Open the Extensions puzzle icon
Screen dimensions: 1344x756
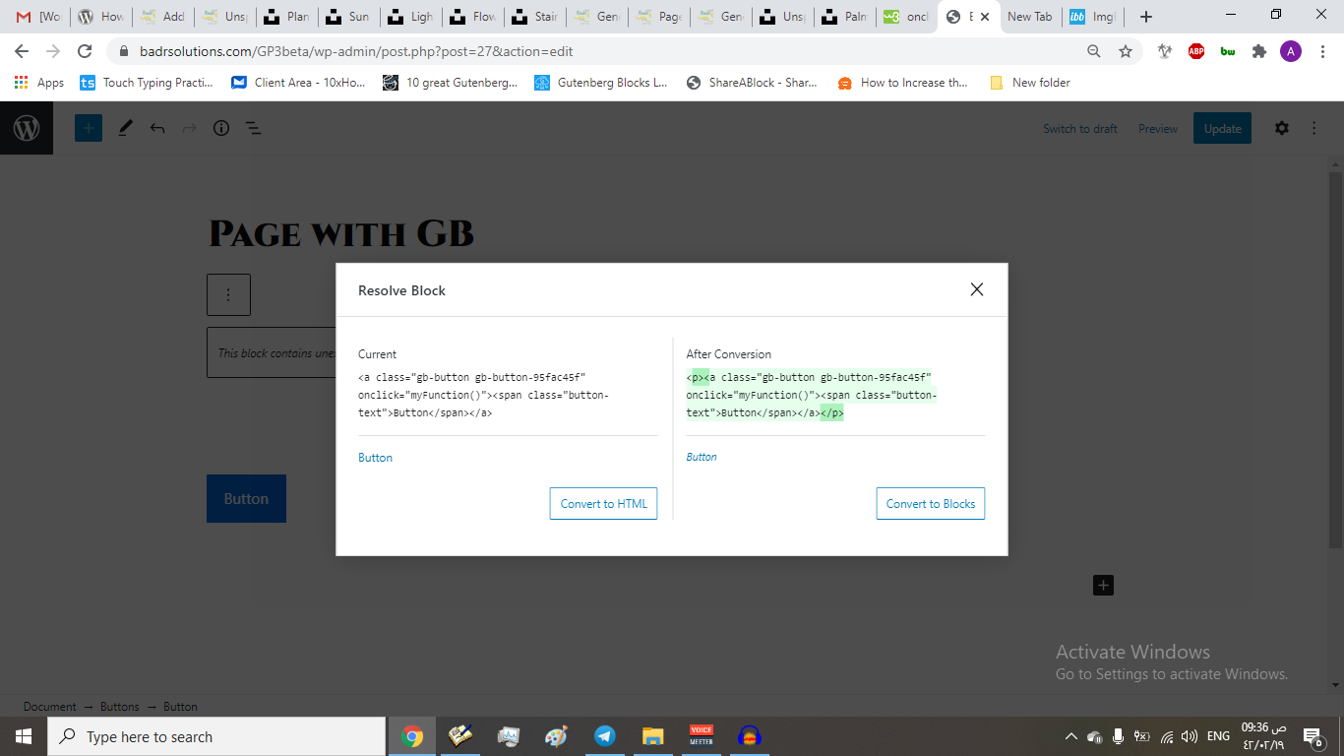coord(1258,51)
